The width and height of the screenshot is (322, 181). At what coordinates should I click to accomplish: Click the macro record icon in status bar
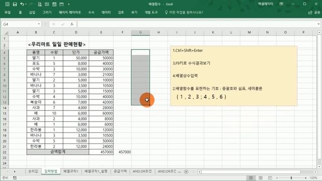click(15, 178)
